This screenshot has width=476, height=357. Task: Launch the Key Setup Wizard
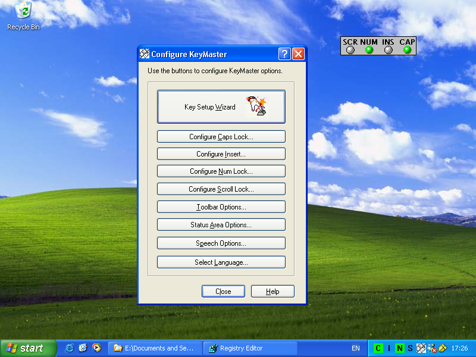pyautogui.click(x=221, y=107)
